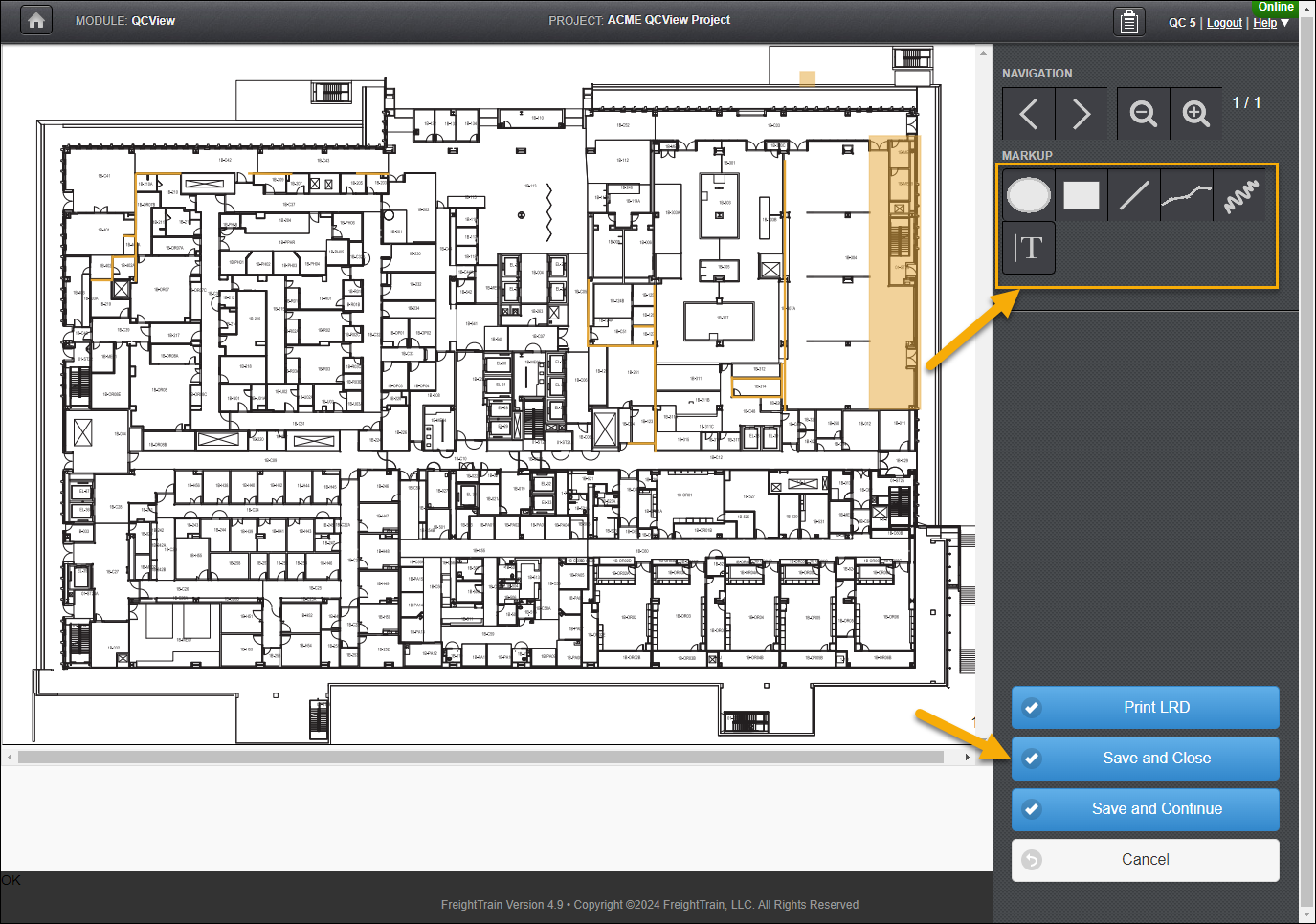Open the Help link
Image resolution: width=1316 pixels, height=924 pixels.
pyautogui.click(x=1264, y=23)
